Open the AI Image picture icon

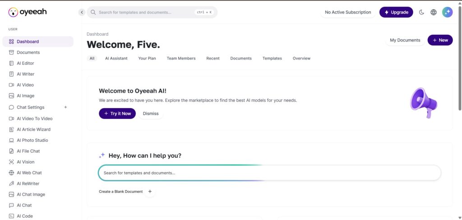tap(11, 96)
